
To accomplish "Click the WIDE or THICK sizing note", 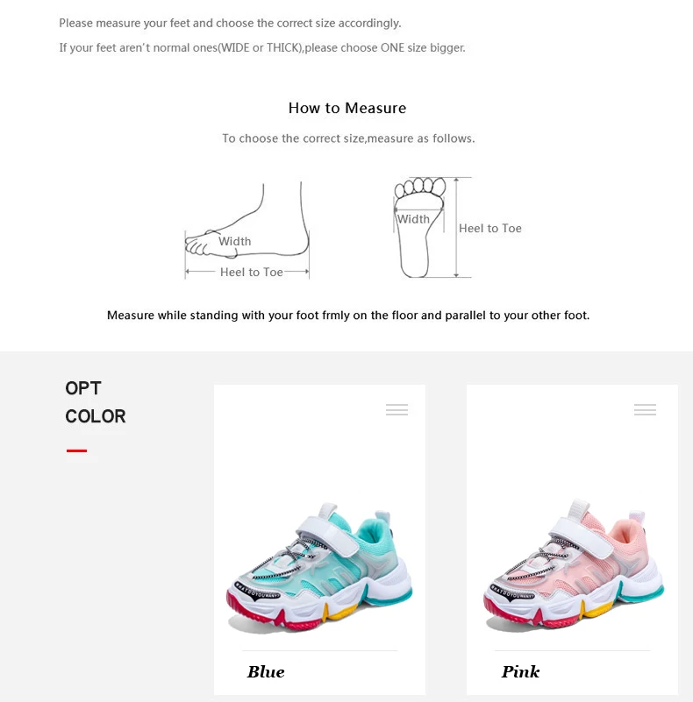I will (262, 48).
